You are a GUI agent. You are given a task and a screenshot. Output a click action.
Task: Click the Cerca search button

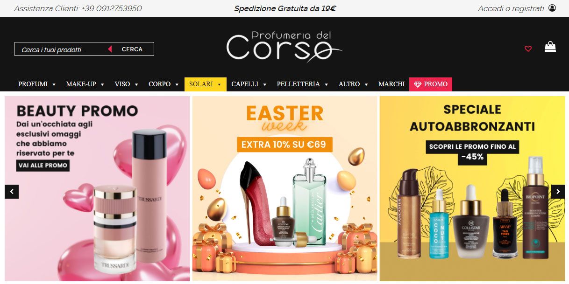click(132, 49)
